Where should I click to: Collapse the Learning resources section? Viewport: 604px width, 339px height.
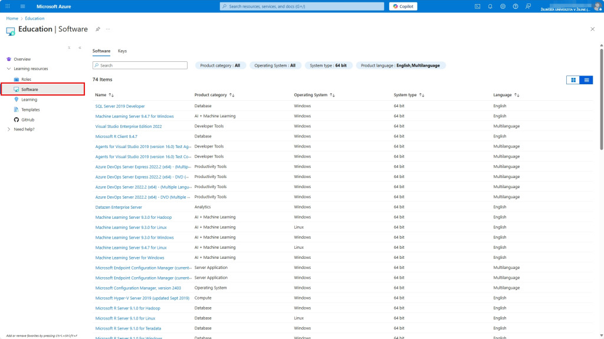[8, 69]
